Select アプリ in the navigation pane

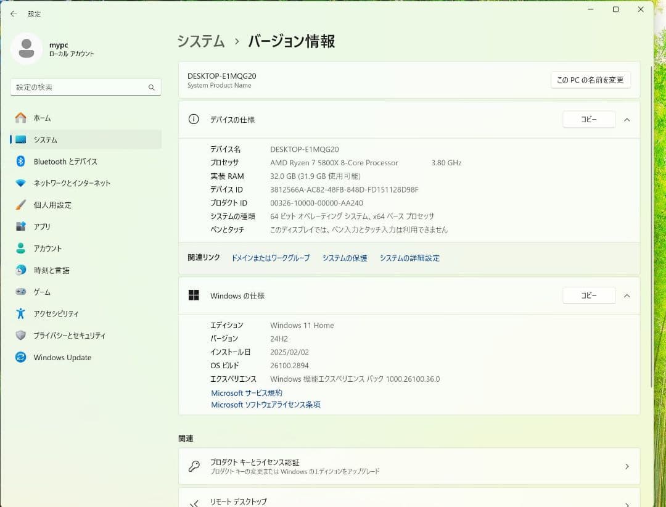(x=46, y=226)
